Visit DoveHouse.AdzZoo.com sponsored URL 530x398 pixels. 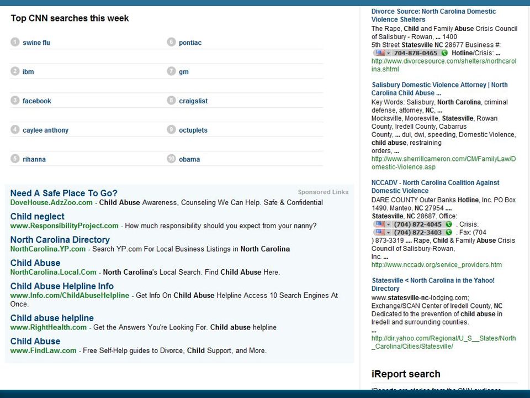coord(51,202)
